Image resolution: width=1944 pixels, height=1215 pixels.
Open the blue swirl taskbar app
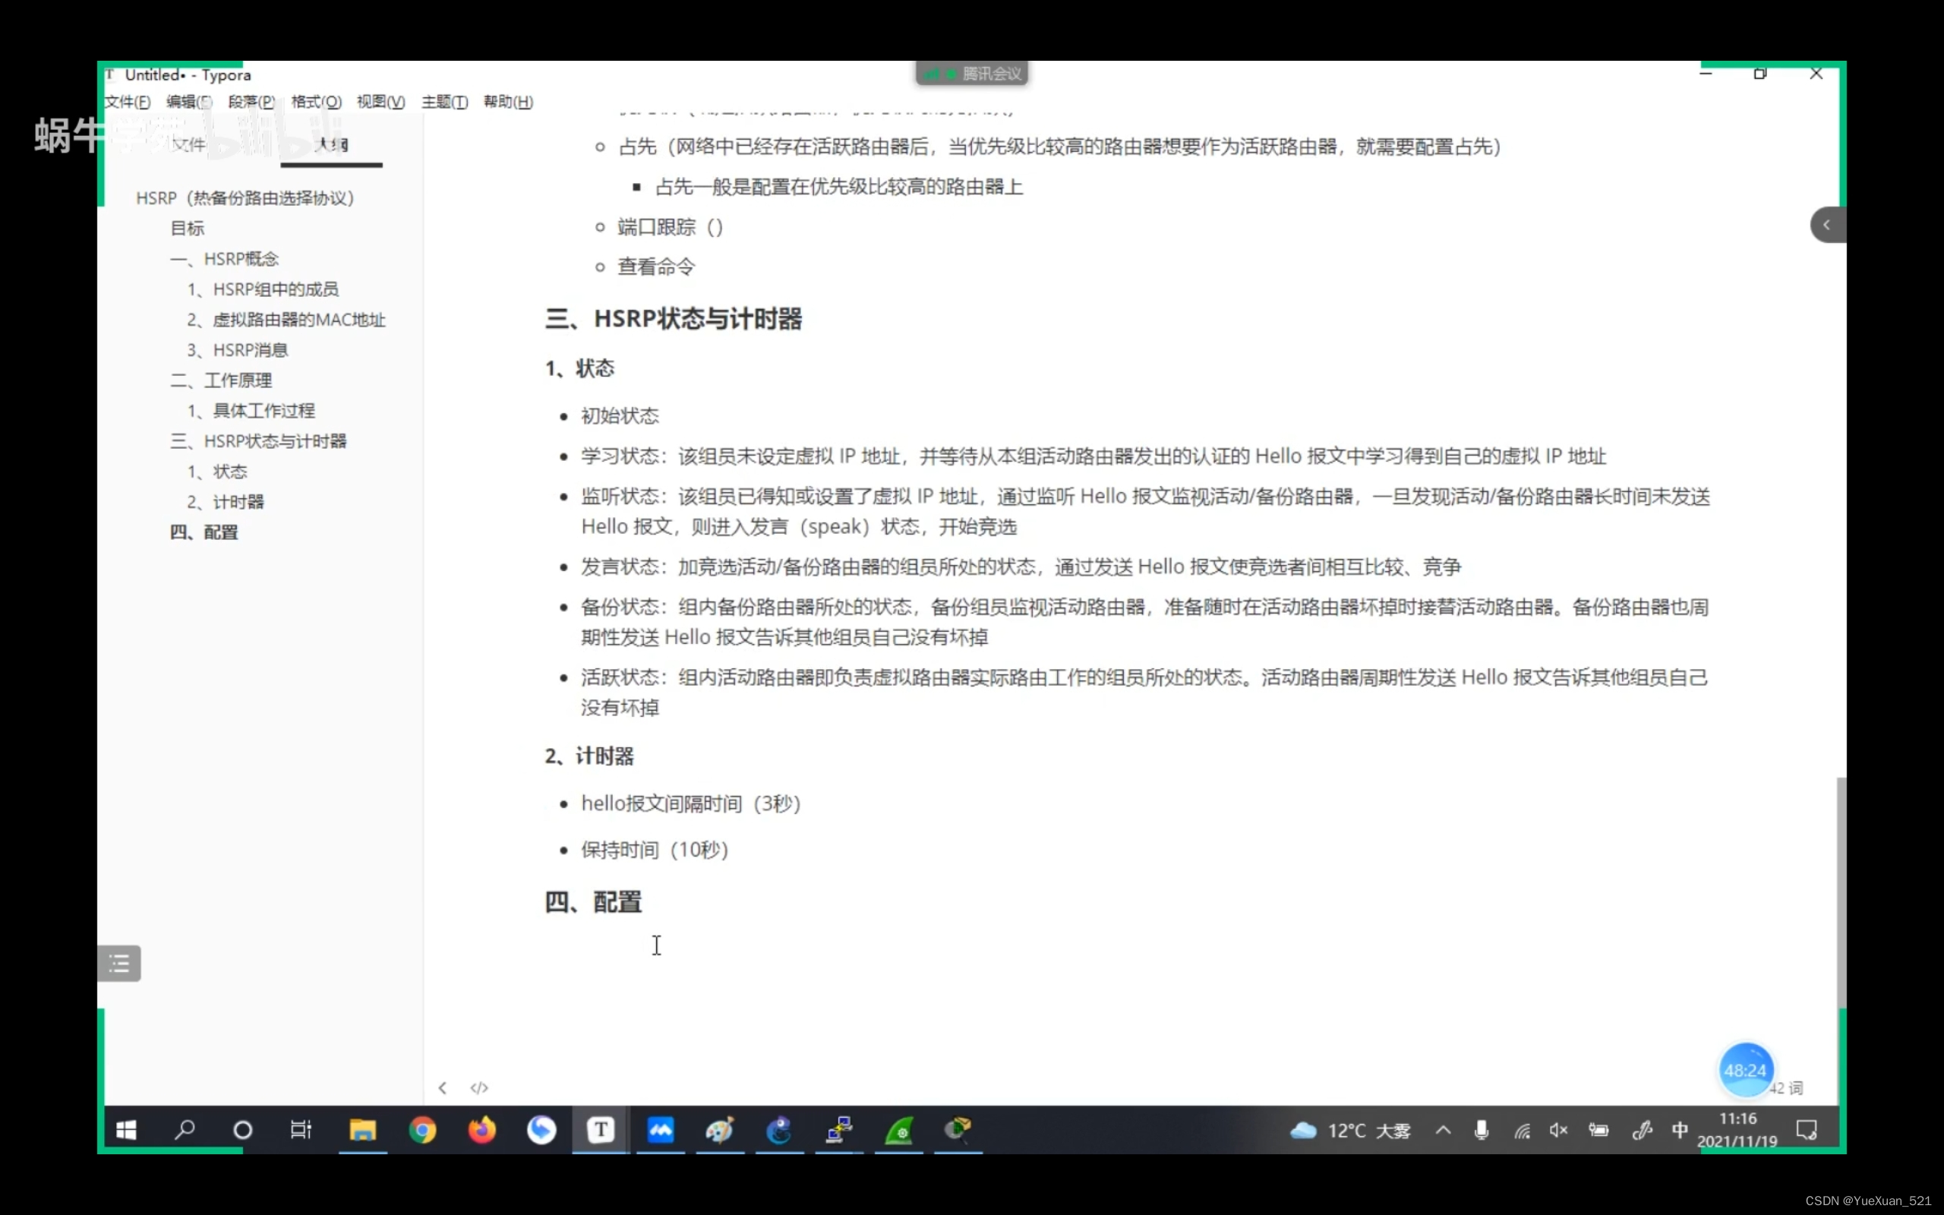[x=779, y=1131]
